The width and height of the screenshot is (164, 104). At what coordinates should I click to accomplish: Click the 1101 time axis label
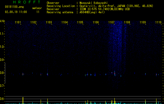tap(18, 22)
